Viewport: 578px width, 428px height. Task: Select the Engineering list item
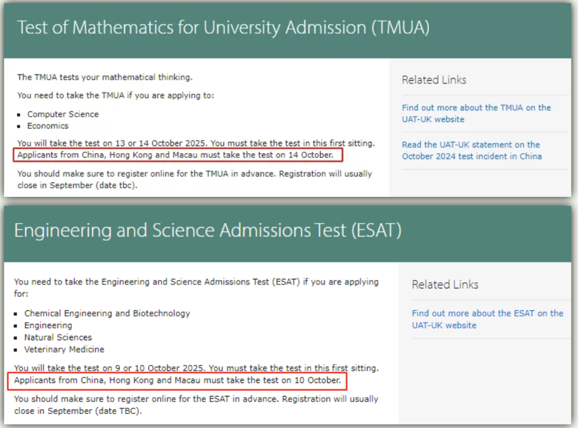click(48, 325)
